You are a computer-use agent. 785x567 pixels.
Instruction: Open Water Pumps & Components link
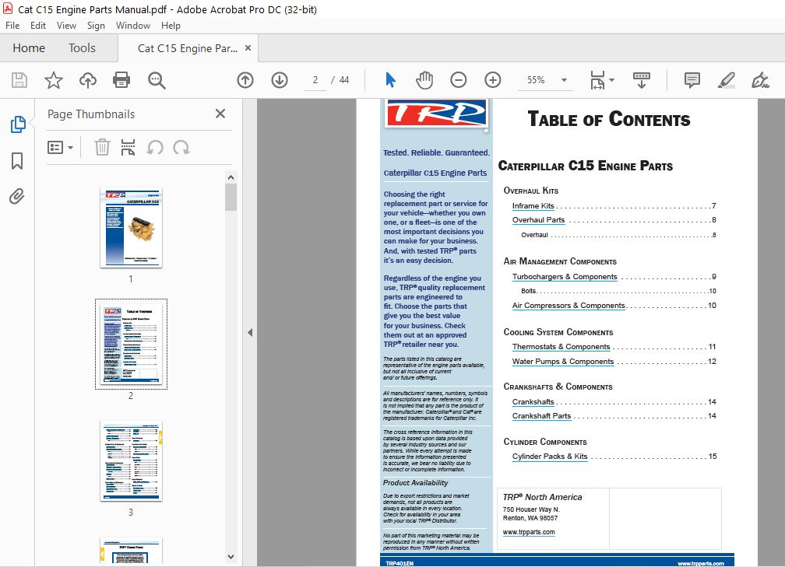[563, 362]
